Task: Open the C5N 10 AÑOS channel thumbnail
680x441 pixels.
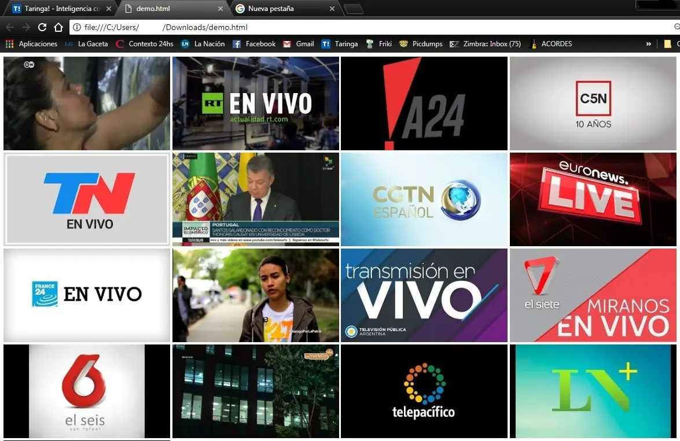Action: pyautogui.click(x=593, y=103)
